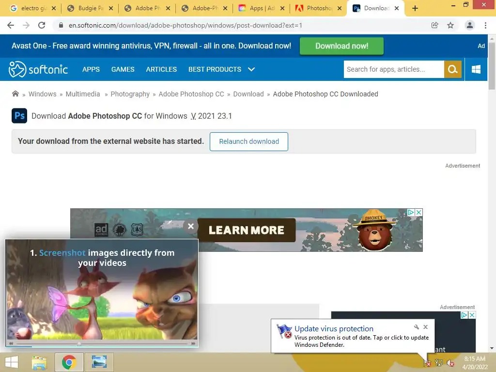
Task: Open the ARTICLES menu
Action: tap(161, 69)
